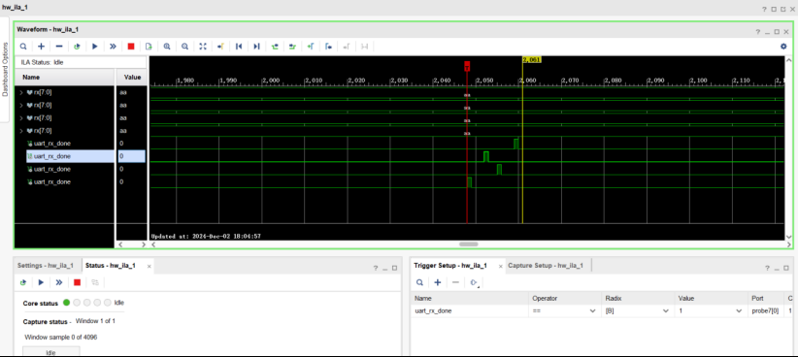Image resolution: width=798 pixels, height=357 pixels.
Task: Click the Operator column header
Action: point(564,298)
